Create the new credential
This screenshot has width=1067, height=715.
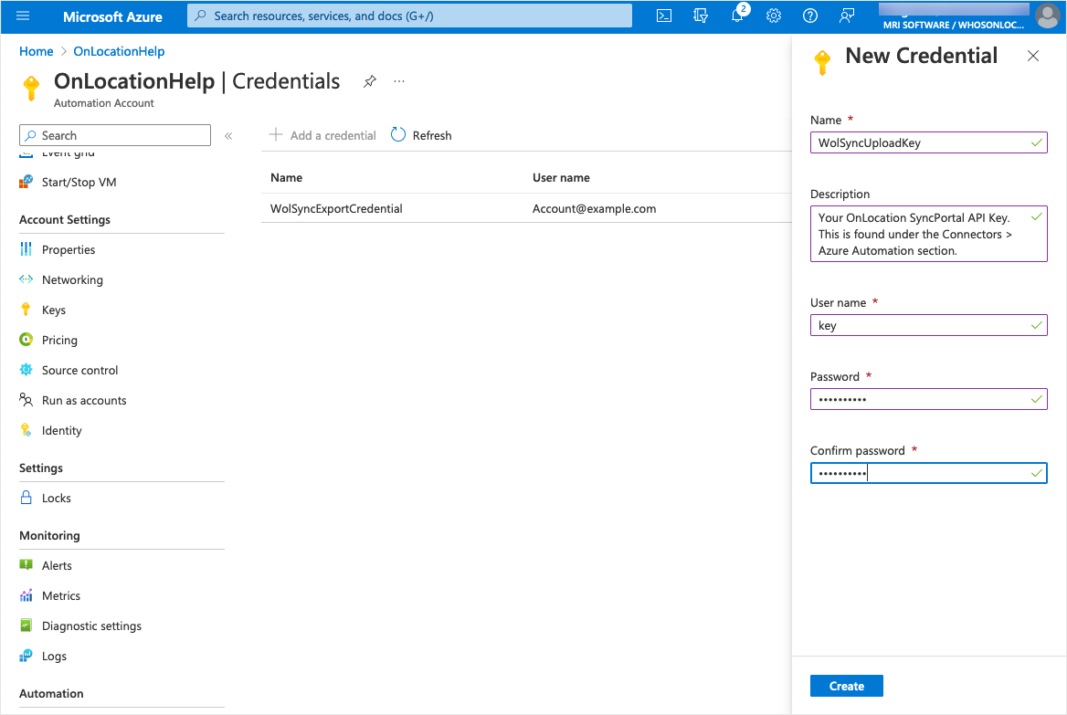pos(847,686)
